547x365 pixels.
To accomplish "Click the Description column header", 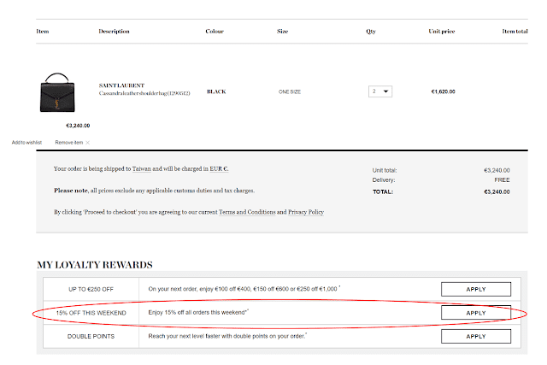I will coord(114,32).
